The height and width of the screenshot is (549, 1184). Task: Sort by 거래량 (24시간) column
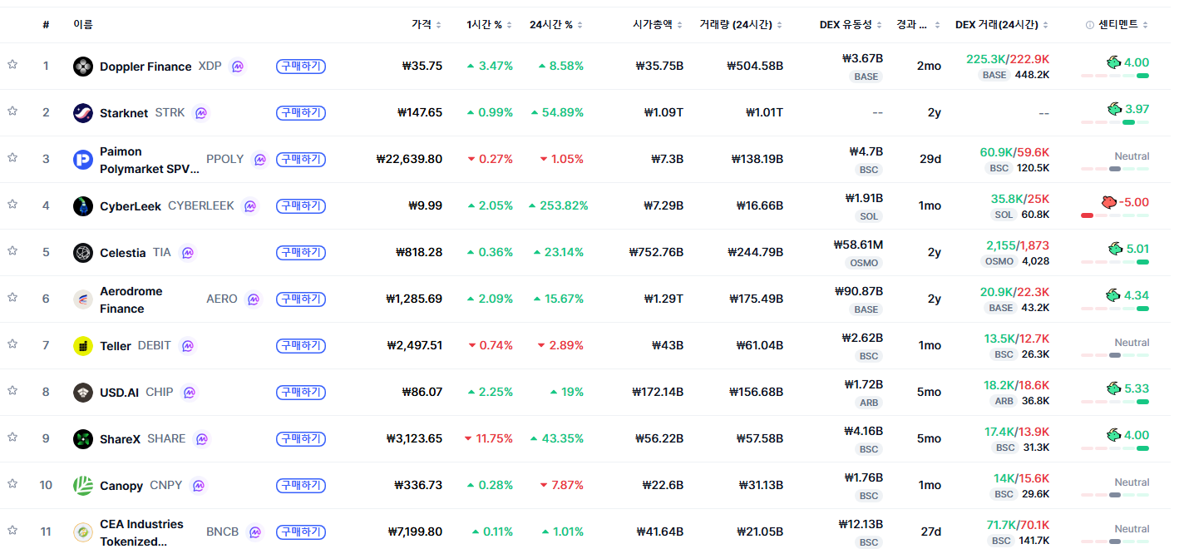click(x=742, y=25)
